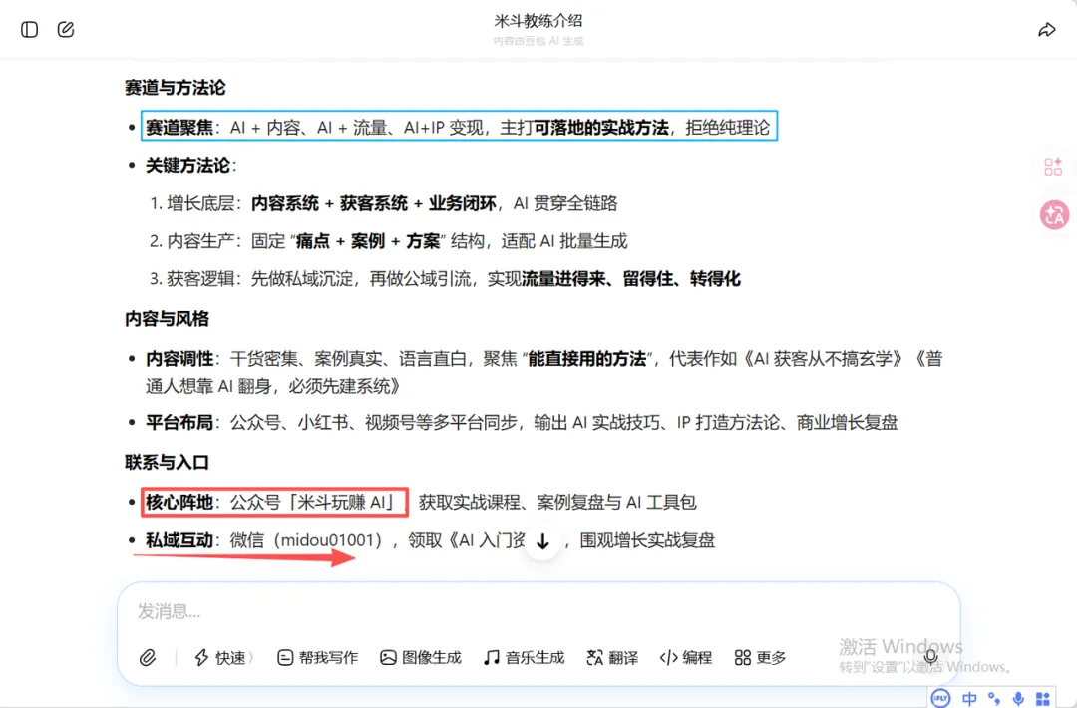Focus the 发消息 message input box
This screenshot has width=1077, height=708.
click(x=538, y=611)
